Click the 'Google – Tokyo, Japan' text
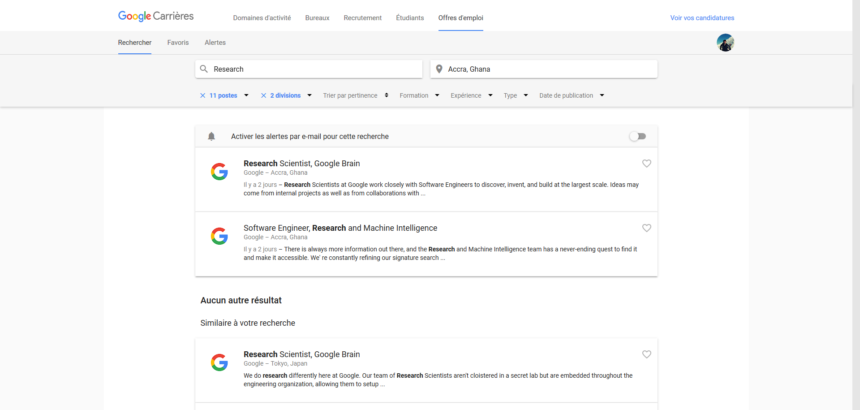The image size is (860, 410). [x=275, y=363]
